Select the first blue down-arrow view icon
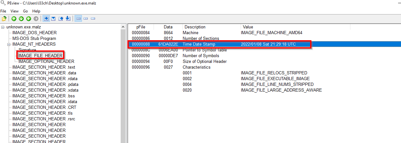The width and height of the screenshot is (401, 143). click(x=46, y=19)
